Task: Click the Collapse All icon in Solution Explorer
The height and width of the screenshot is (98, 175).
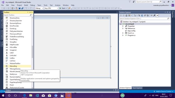Action: 145,16
